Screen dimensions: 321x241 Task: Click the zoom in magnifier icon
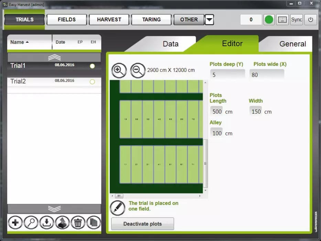[x=119, y=70]
